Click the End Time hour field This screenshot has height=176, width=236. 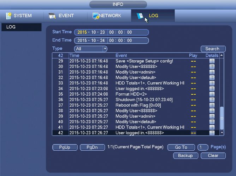112,40
